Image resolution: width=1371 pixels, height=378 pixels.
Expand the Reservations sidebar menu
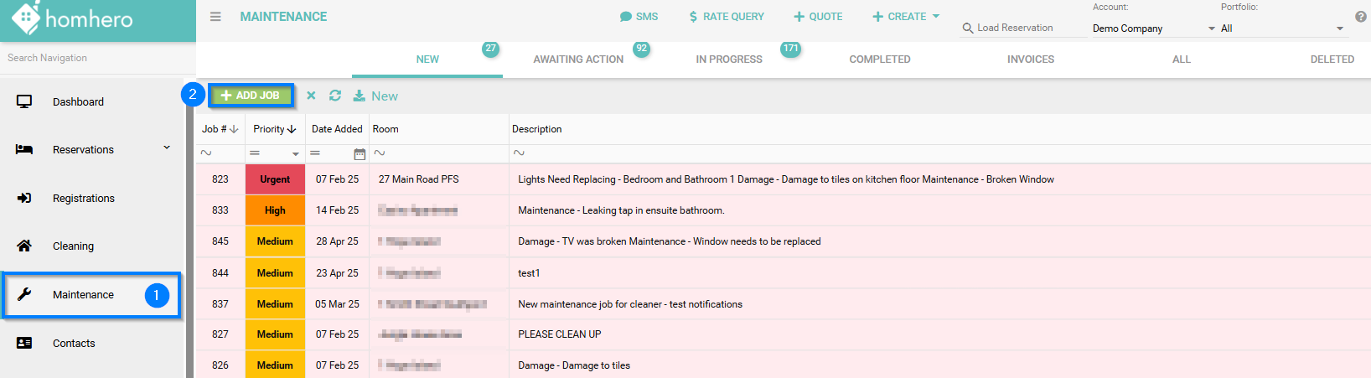[x=167, y=148]
